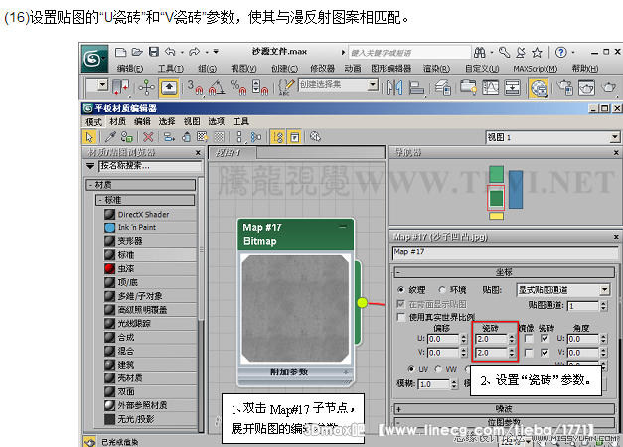Viewport: 623px width, 447px height.
Task: Open the MAXScript(M) menu
Action: click(535, 69)
